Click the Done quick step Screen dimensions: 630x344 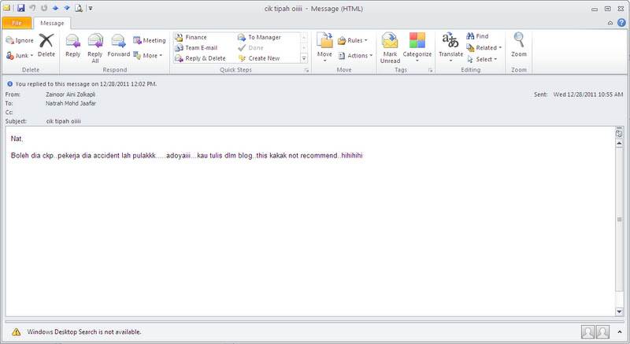(250, 48)
